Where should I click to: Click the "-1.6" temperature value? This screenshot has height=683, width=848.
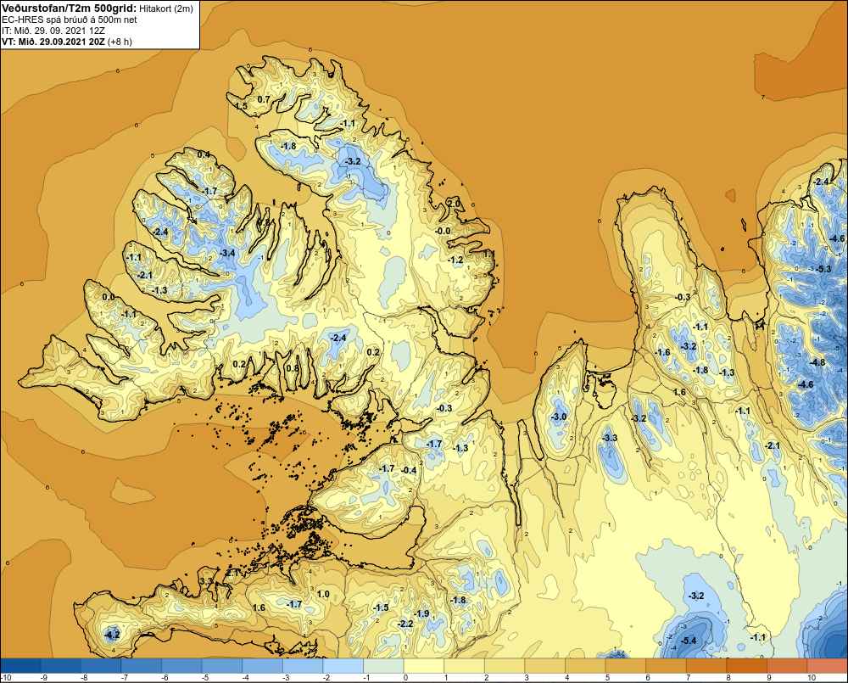tap(662, 352)
